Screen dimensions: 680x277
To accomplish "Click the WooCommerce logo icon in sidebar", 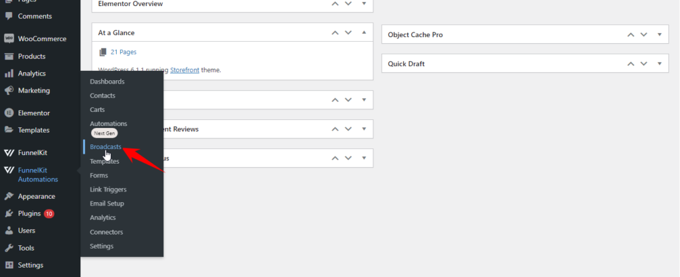I will pyautogui.click(x=9, y=38).
